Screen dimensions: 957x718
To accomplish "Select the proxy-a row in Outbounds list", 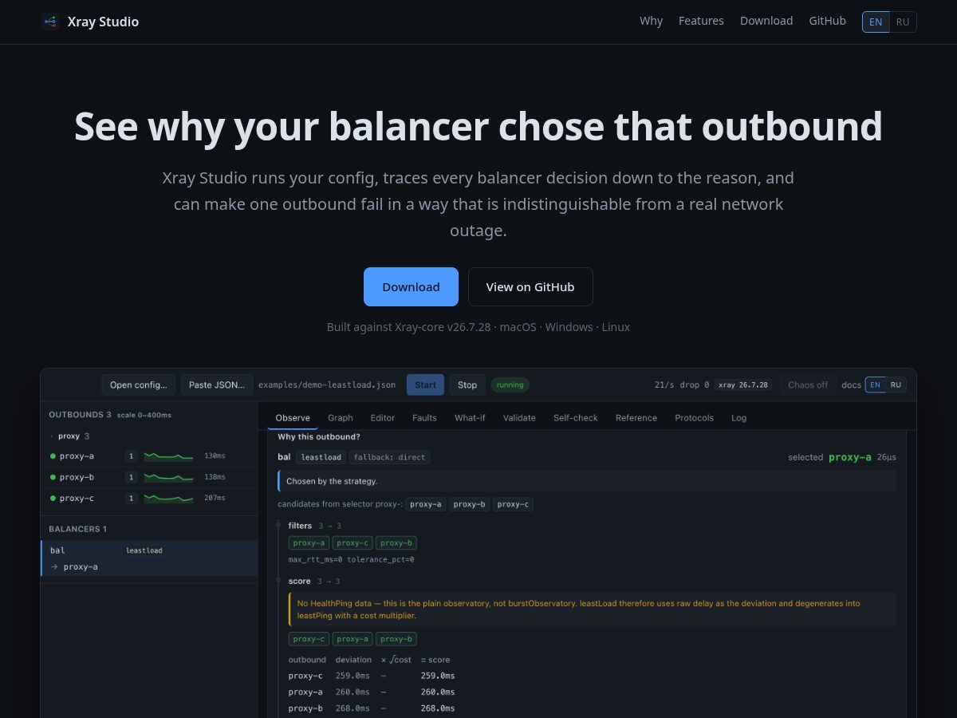I will click(x=148, y=456).
